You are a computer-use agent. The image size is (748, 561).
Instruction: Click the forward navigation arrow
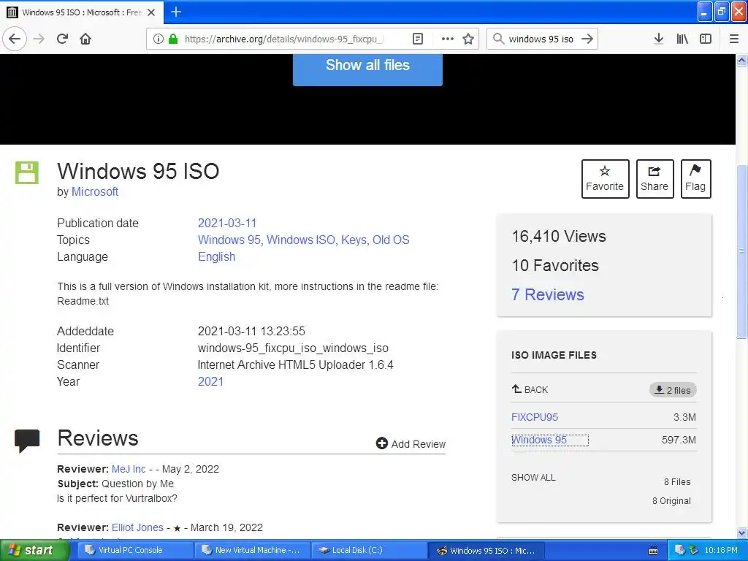(x=39, y=39)
